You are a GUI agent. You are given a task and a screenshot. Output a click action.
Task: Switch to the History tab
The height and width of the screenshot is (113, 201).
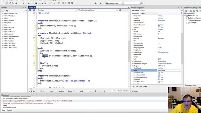pos(126,91)
